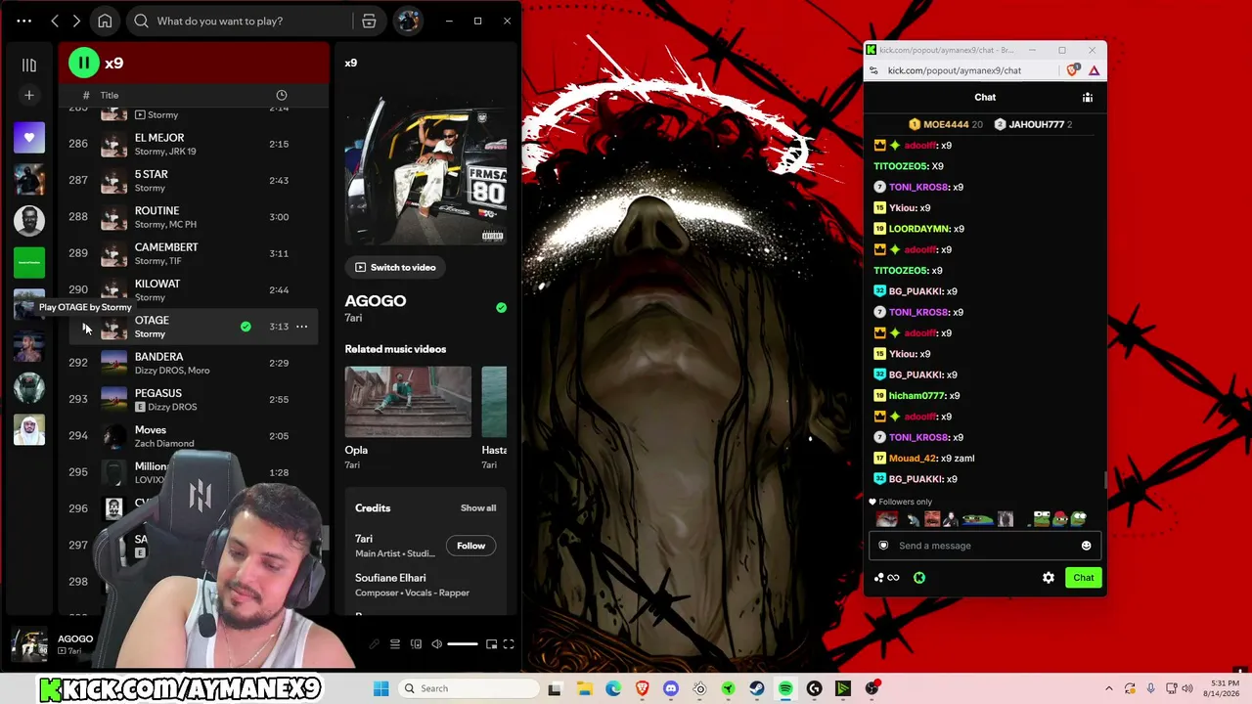Select the Moves track by Zach Diamond
1252x704 pixels.
[193, 436]
